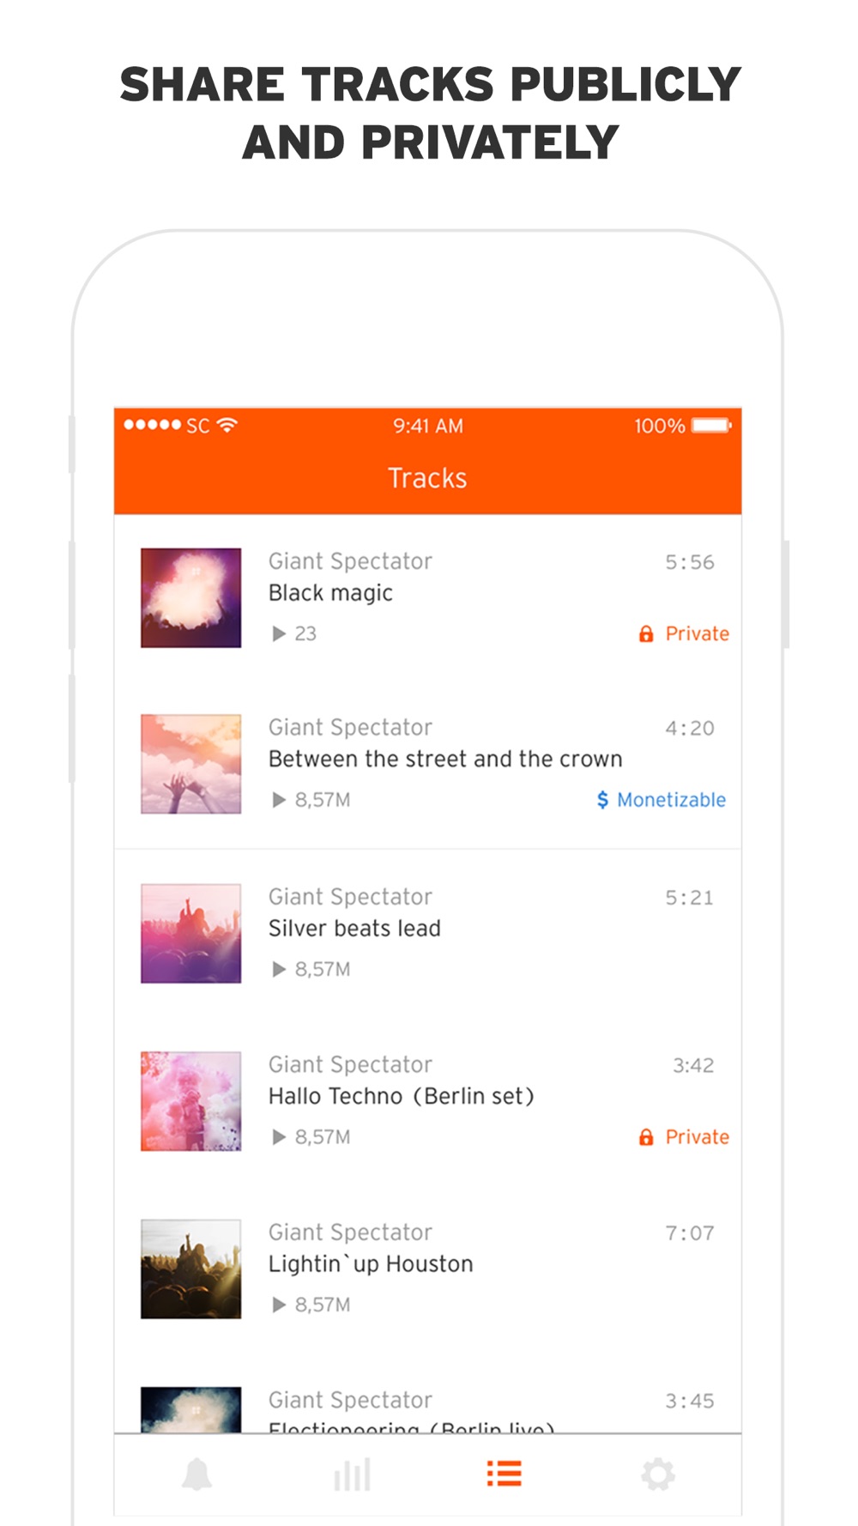Open Hallo Techno (Berlin set) artwork

coord(190,1101)
